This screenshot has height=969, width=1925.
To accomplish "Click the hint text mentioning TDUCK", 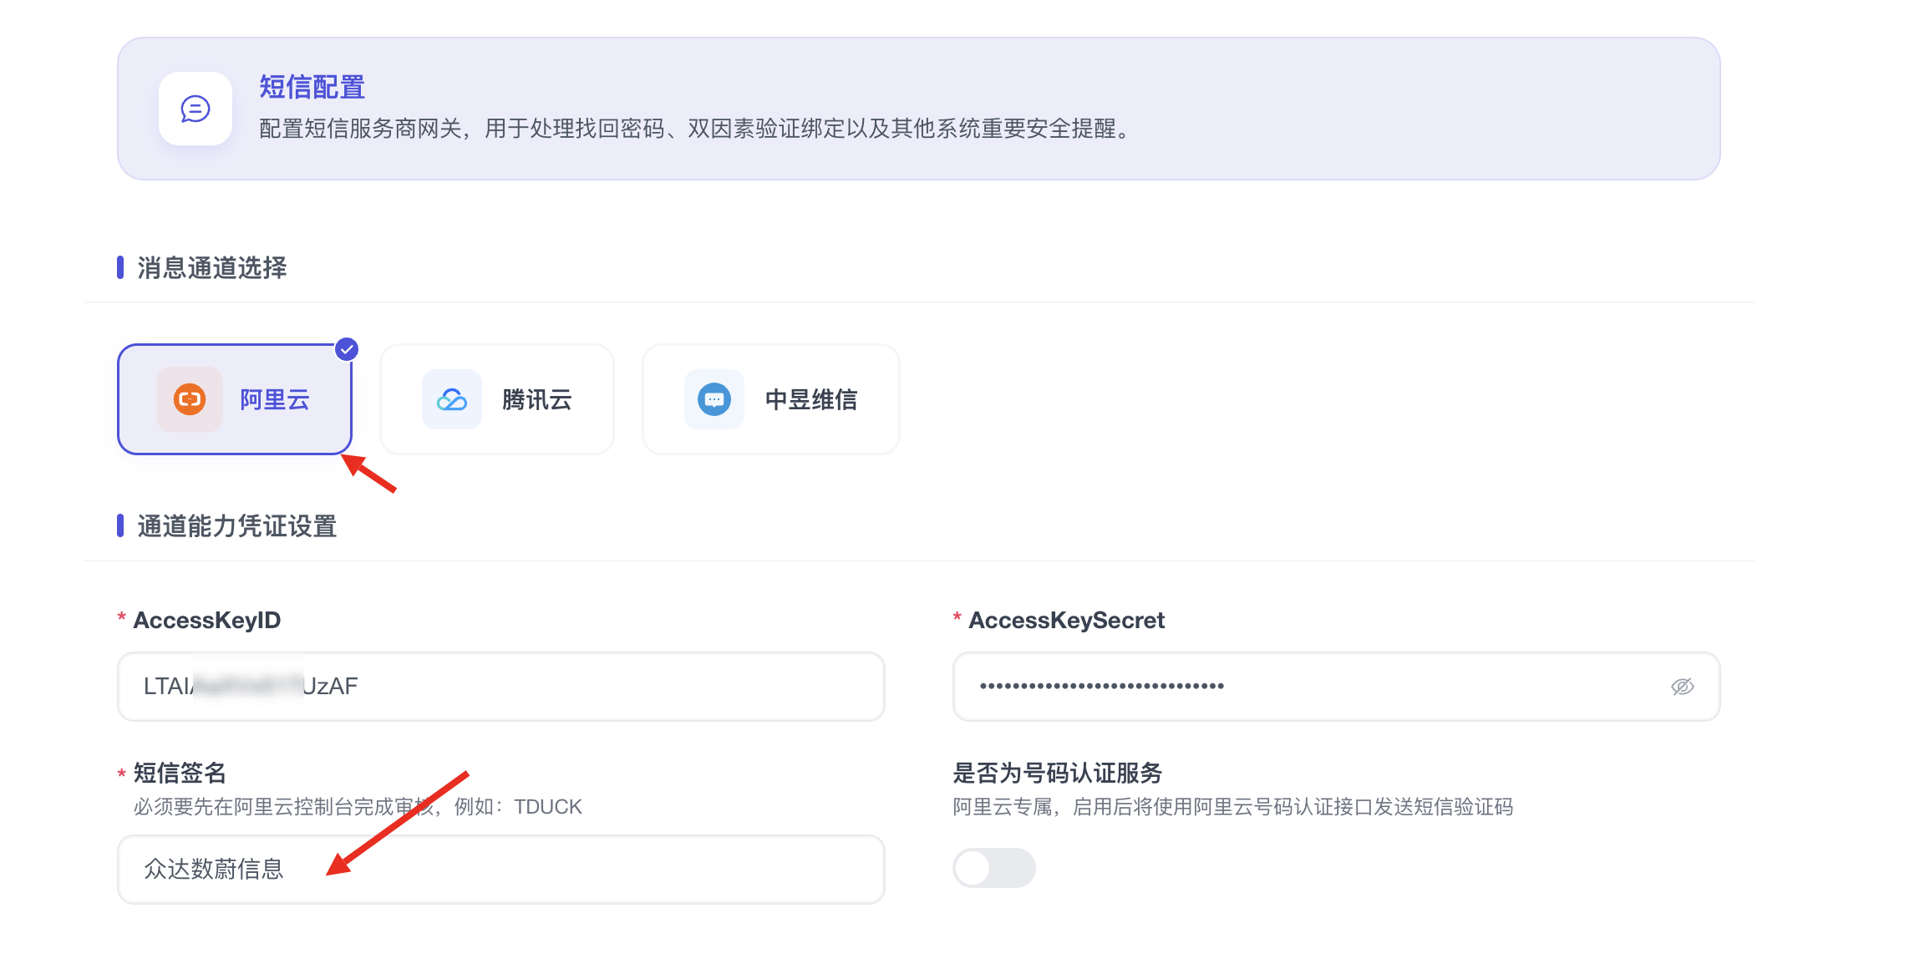I will pyautogui.click(x=358, y=807).
